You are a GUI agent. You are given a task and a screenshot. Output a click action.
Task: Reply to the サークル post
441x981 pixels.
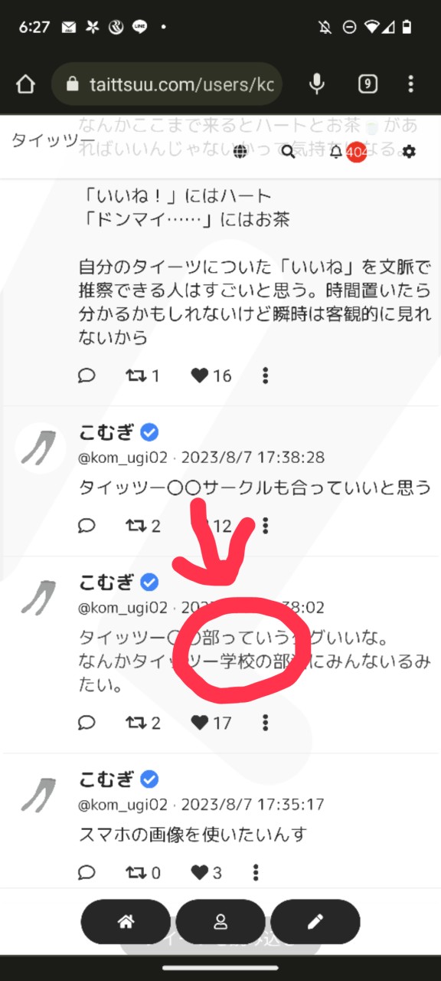tap(87, 526)
